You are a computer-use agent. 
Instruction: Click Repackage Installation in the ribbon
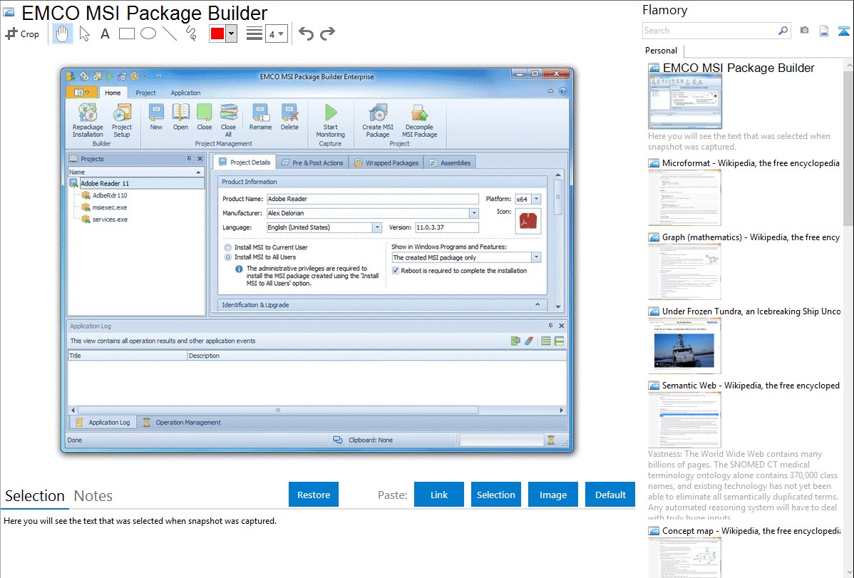point(88,120)
